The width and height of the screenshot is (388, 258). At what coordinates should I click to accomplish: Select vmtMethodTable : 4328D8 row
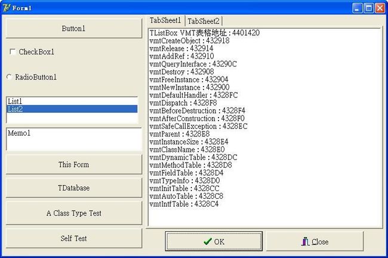[264, 165]
